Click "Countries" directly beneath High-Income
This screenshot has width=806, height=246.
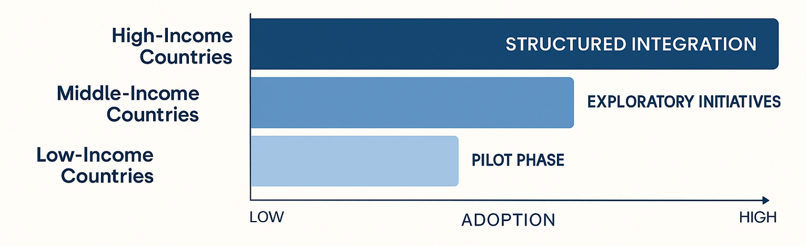[187, 58]
